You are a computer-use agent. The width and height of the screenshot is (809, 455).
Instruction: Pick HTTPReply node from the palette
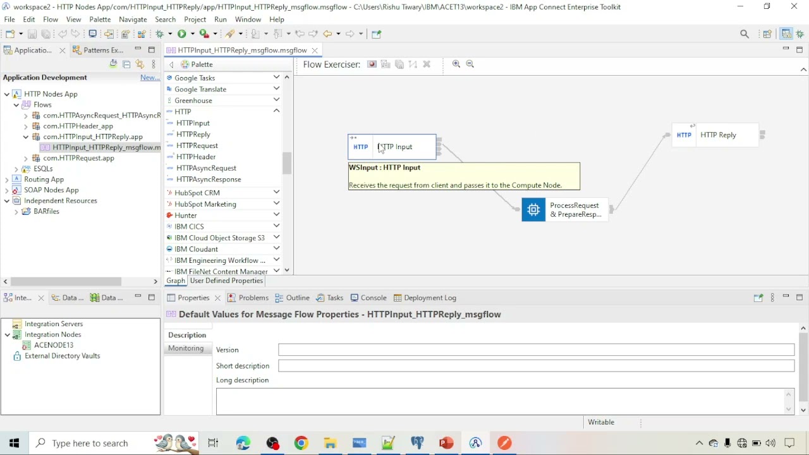193,134
